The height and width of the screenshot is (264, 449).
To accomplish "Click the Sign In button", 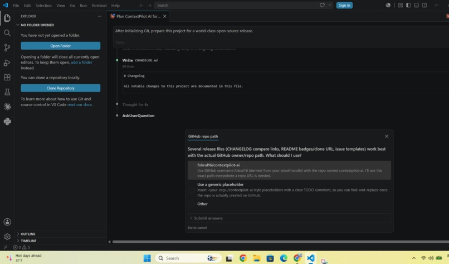I will click(344, 5).
